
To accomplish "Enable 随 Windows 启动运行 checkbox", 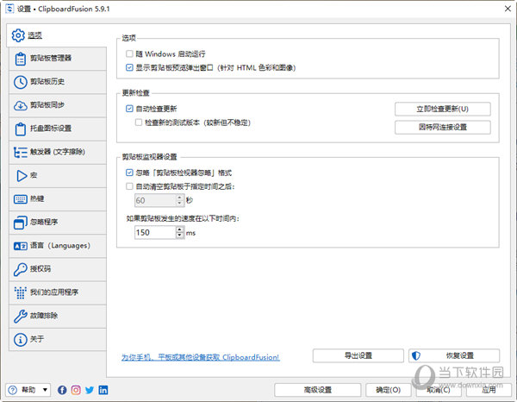I will 129,53.
